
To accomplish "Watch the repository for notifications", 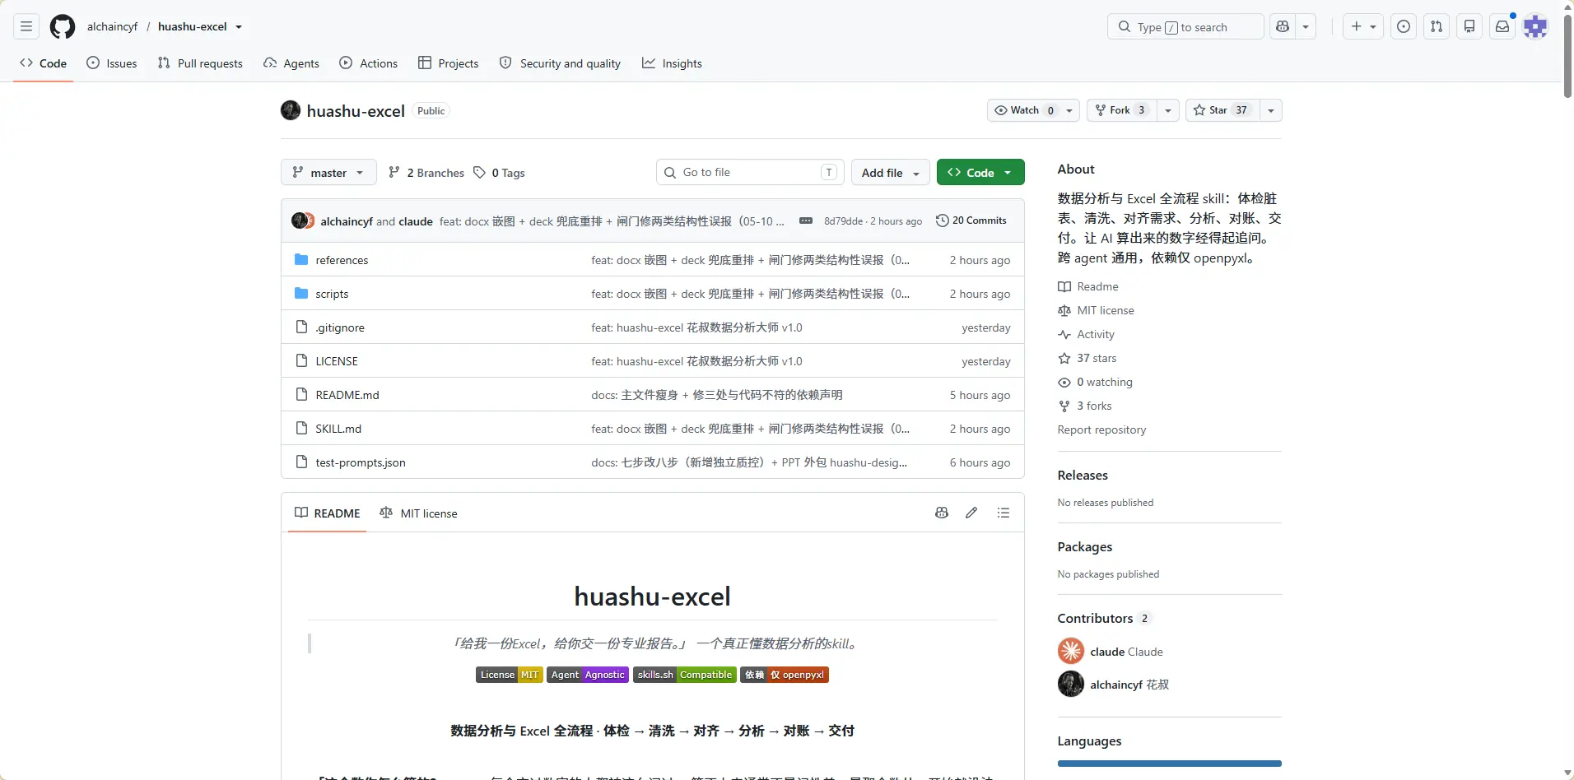I will click(1033, 110).
